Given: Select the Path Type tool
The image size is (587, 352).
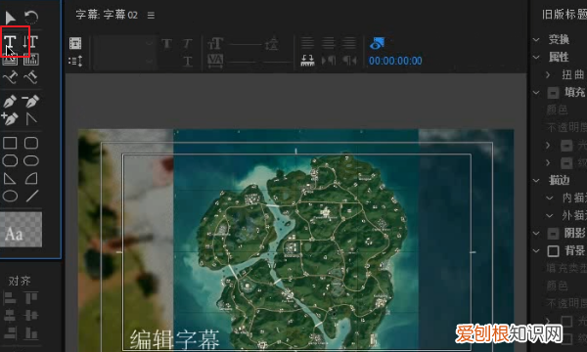Looking at the screenshot, I should tap(10, 77).
